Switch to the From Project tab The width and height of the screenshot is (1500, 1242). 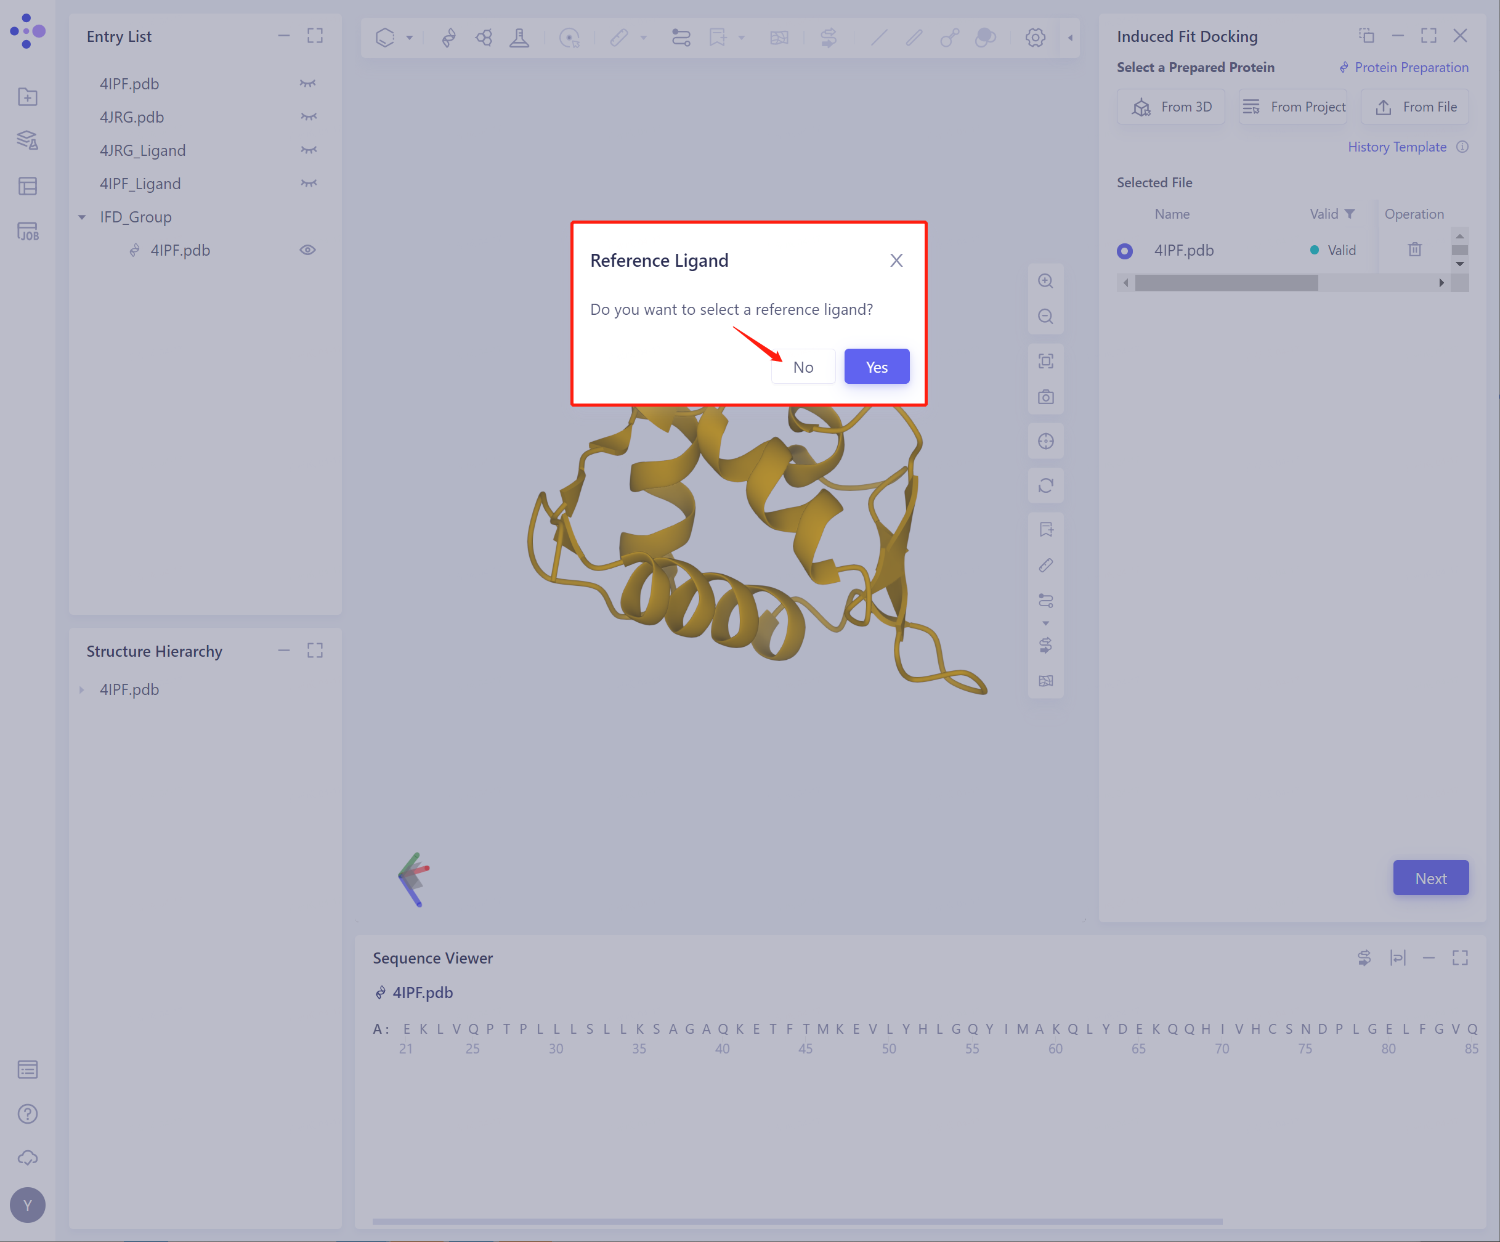[x=1293, y=106]
